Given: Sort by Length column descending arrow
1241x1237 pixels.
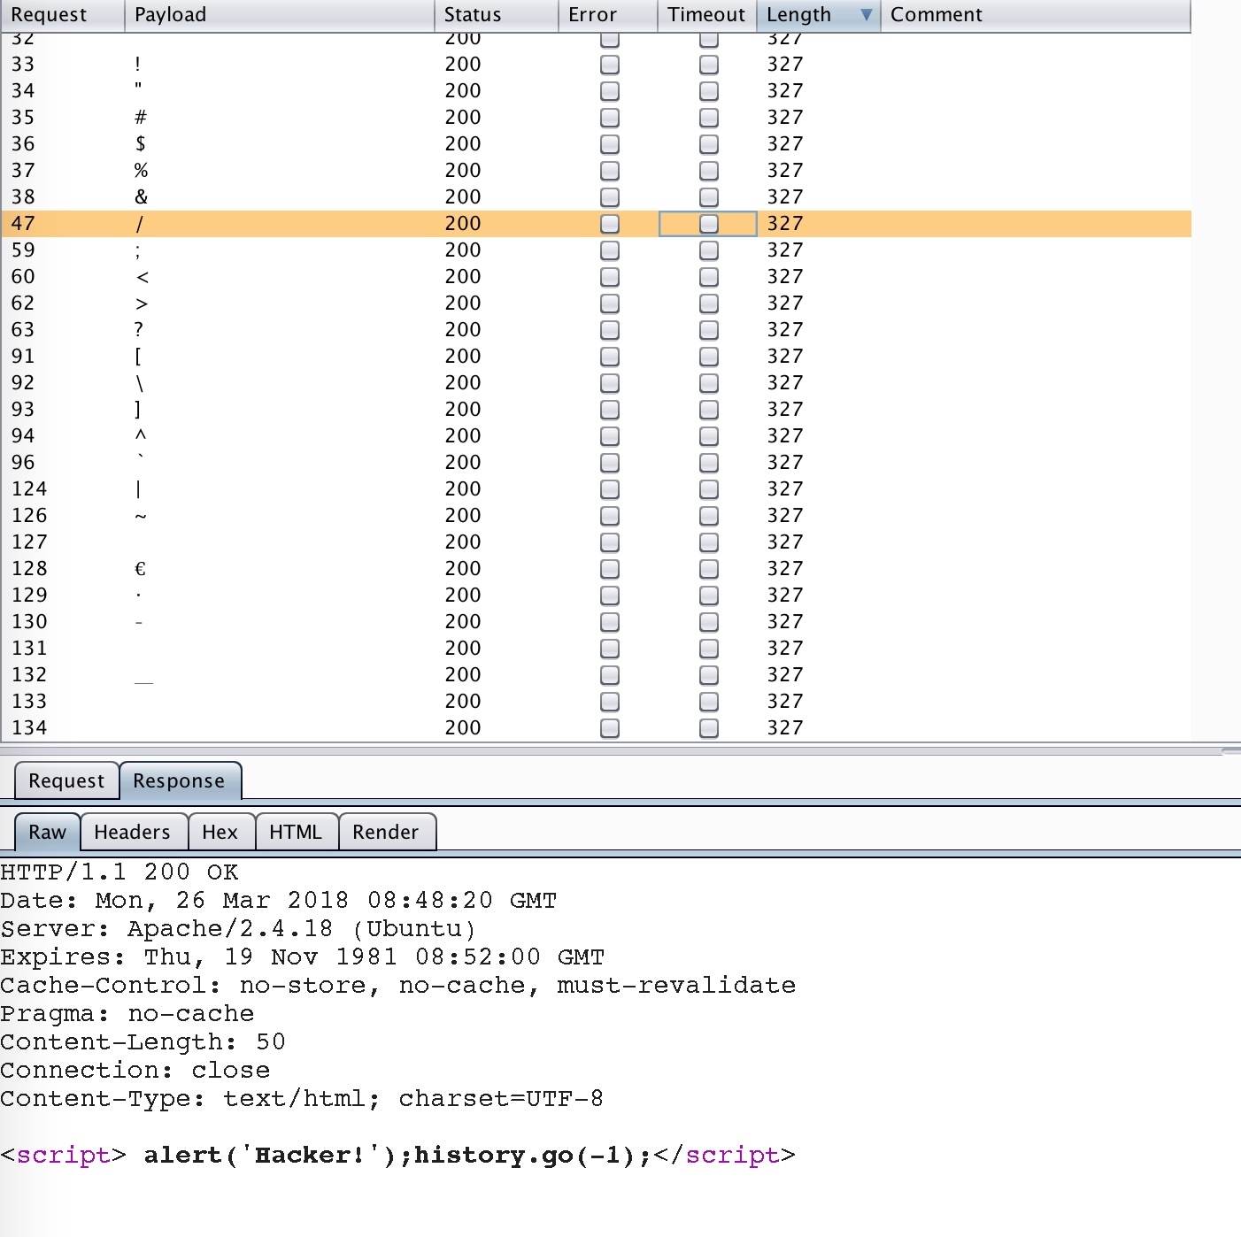Looking at the screenshot, I should [866, 15].
